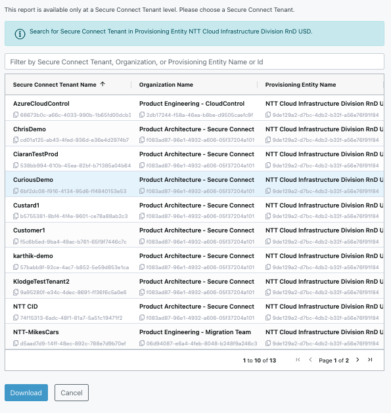Copy organization ID in Custard1 row
The width and height of the screenshot is (391, 413).
click(142, 216)
